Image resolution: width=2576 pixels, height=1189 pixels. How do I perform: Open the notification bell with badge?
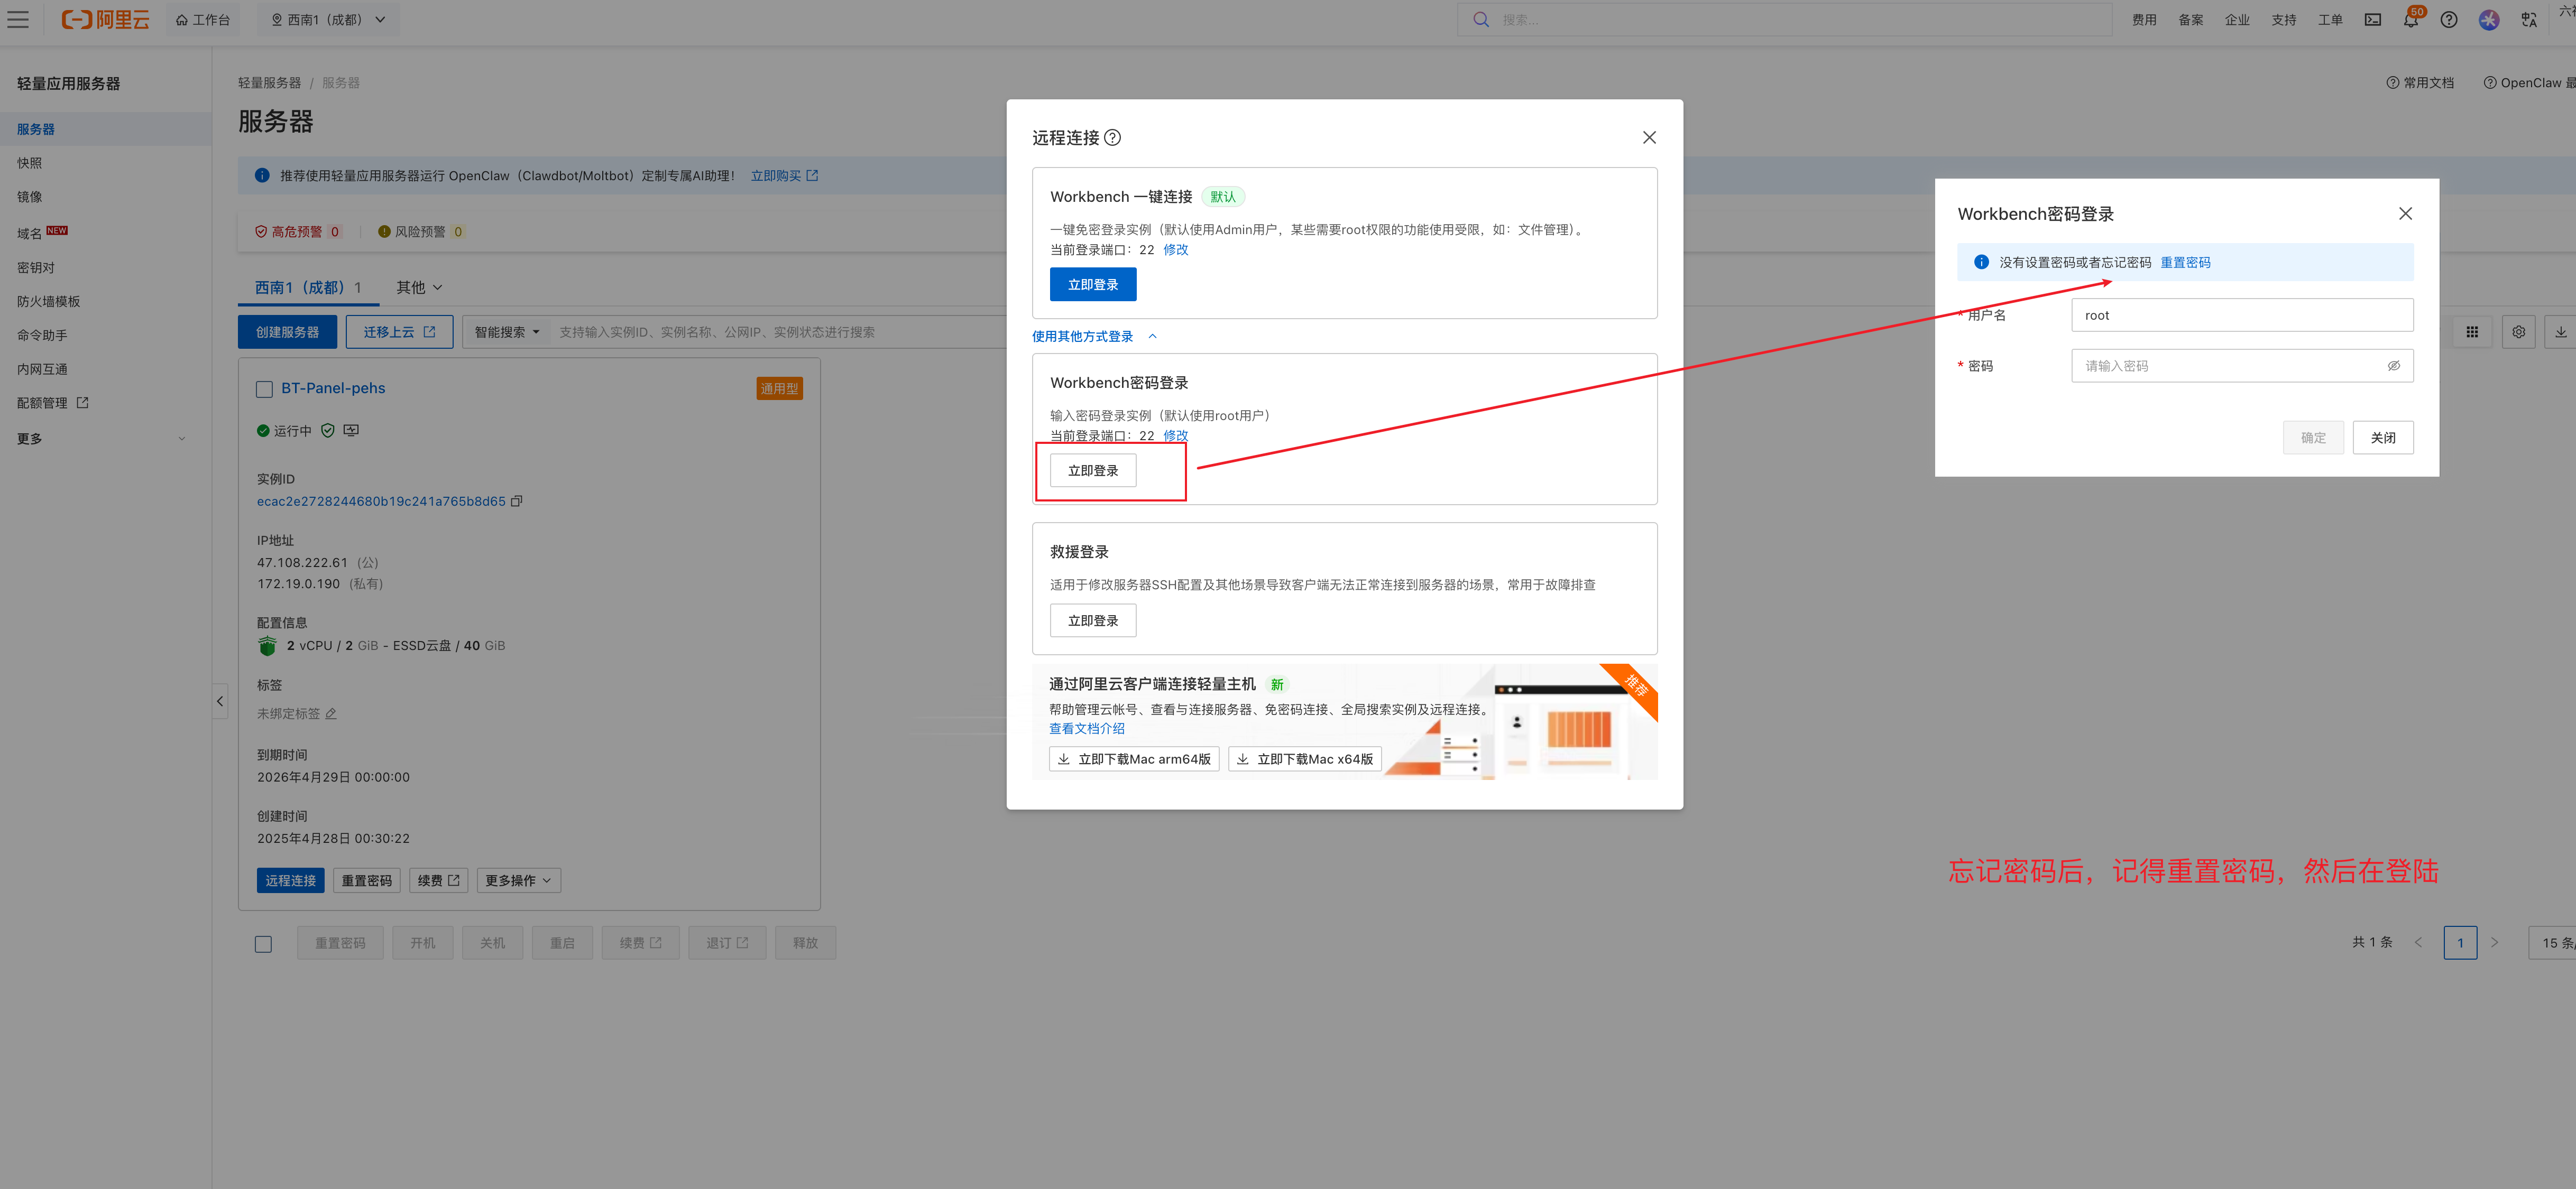[x=2411, y=19]
